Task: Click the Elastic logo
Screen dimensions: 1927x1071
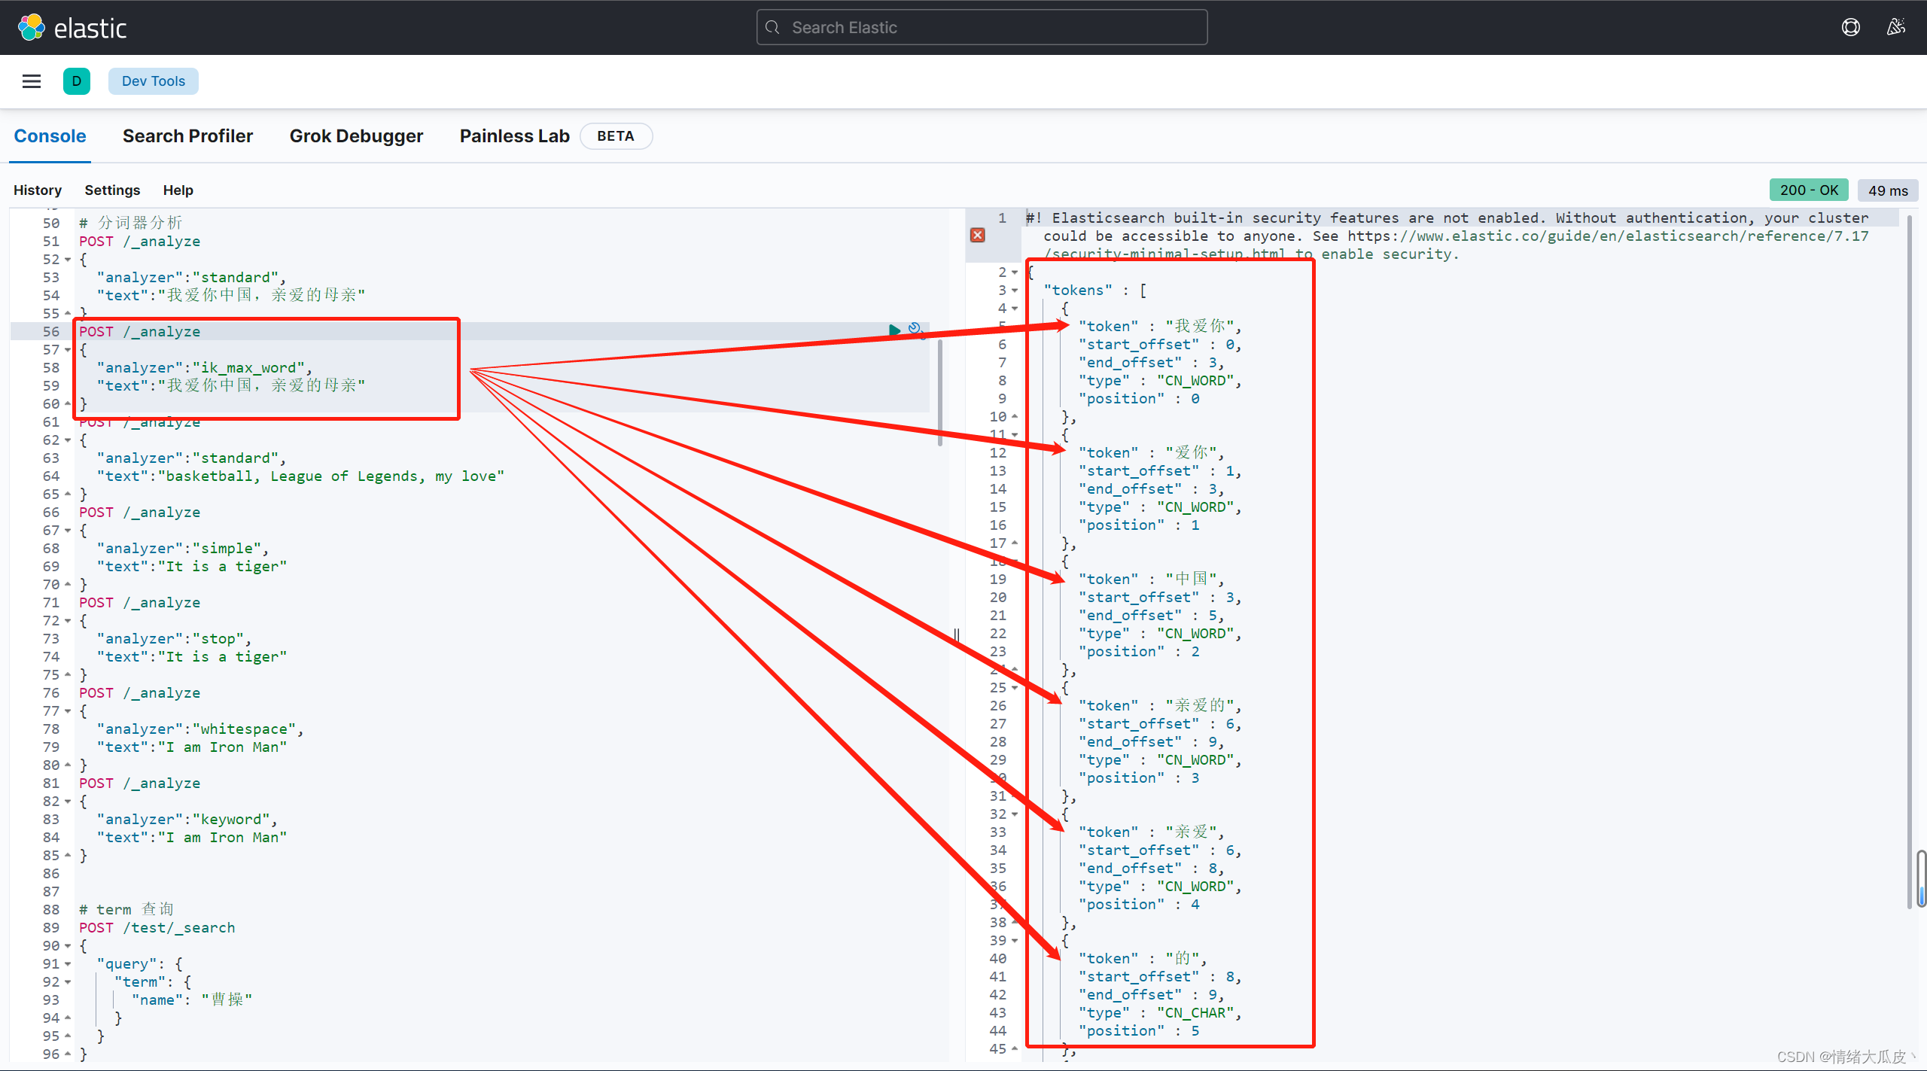Action: pos(72,28)
